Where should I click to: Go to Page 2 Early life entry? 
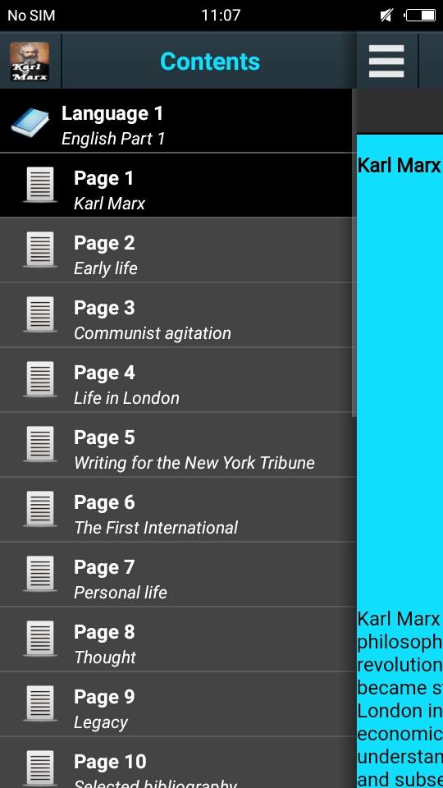tap(177, 250)
